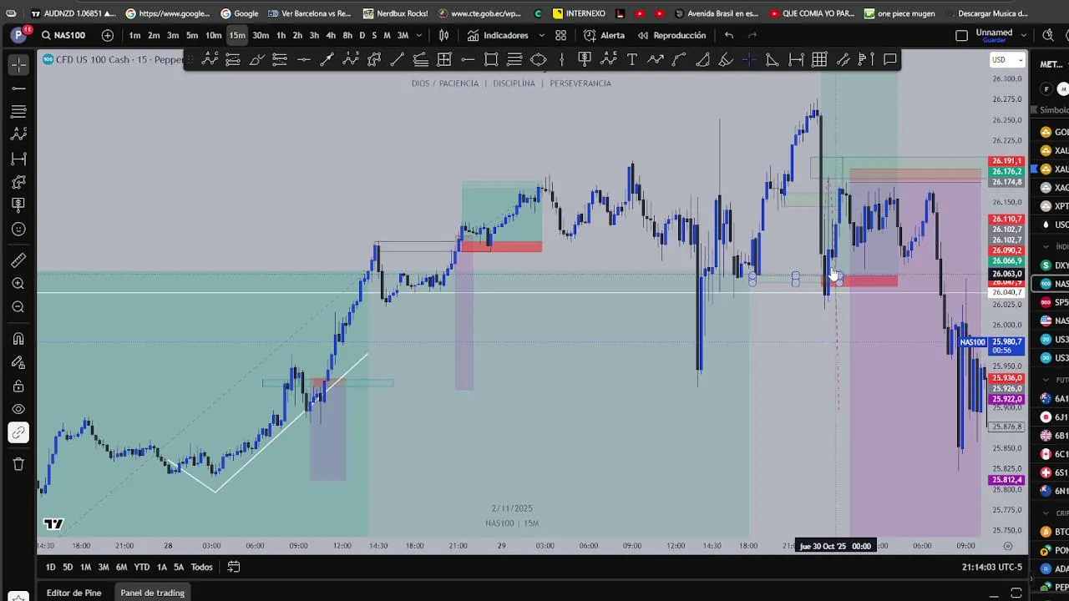Select the comment bubble tool in floating toolbar

tap(890, 59)
